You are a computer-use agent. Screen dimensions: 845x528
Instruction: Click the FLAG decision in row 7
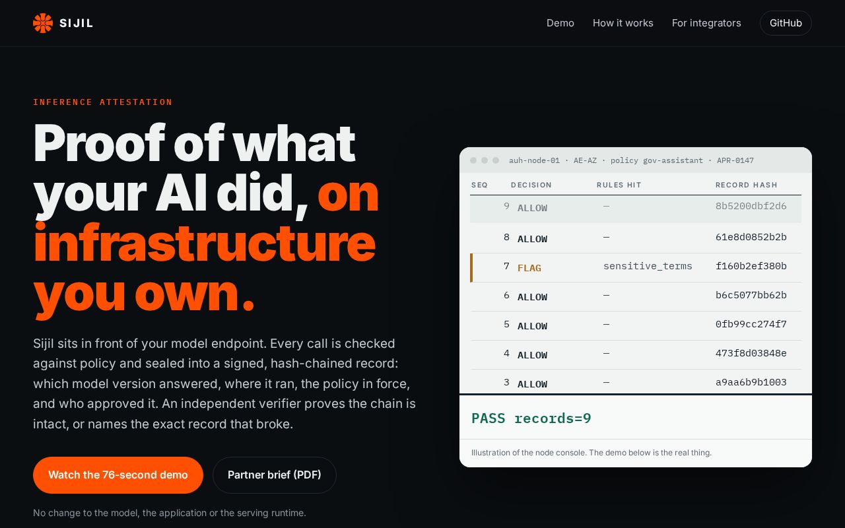(529, 268)
